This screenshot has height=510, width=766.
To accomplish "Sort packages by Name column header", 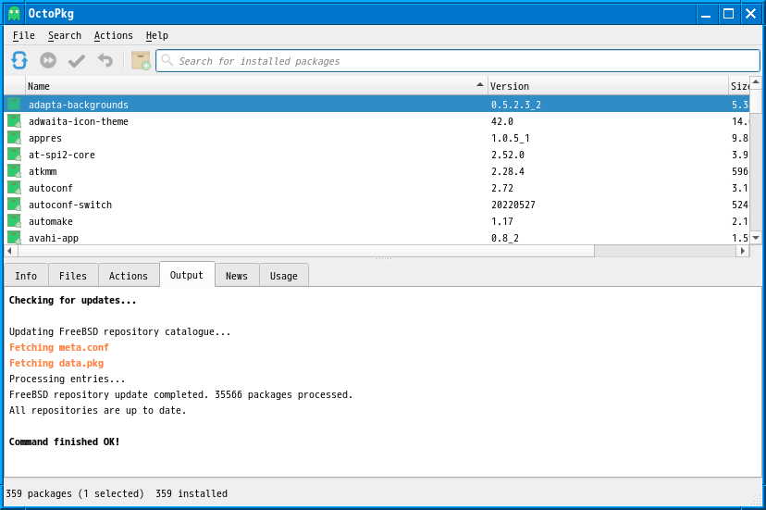I will pyautogui.click(x=250, y=86).
